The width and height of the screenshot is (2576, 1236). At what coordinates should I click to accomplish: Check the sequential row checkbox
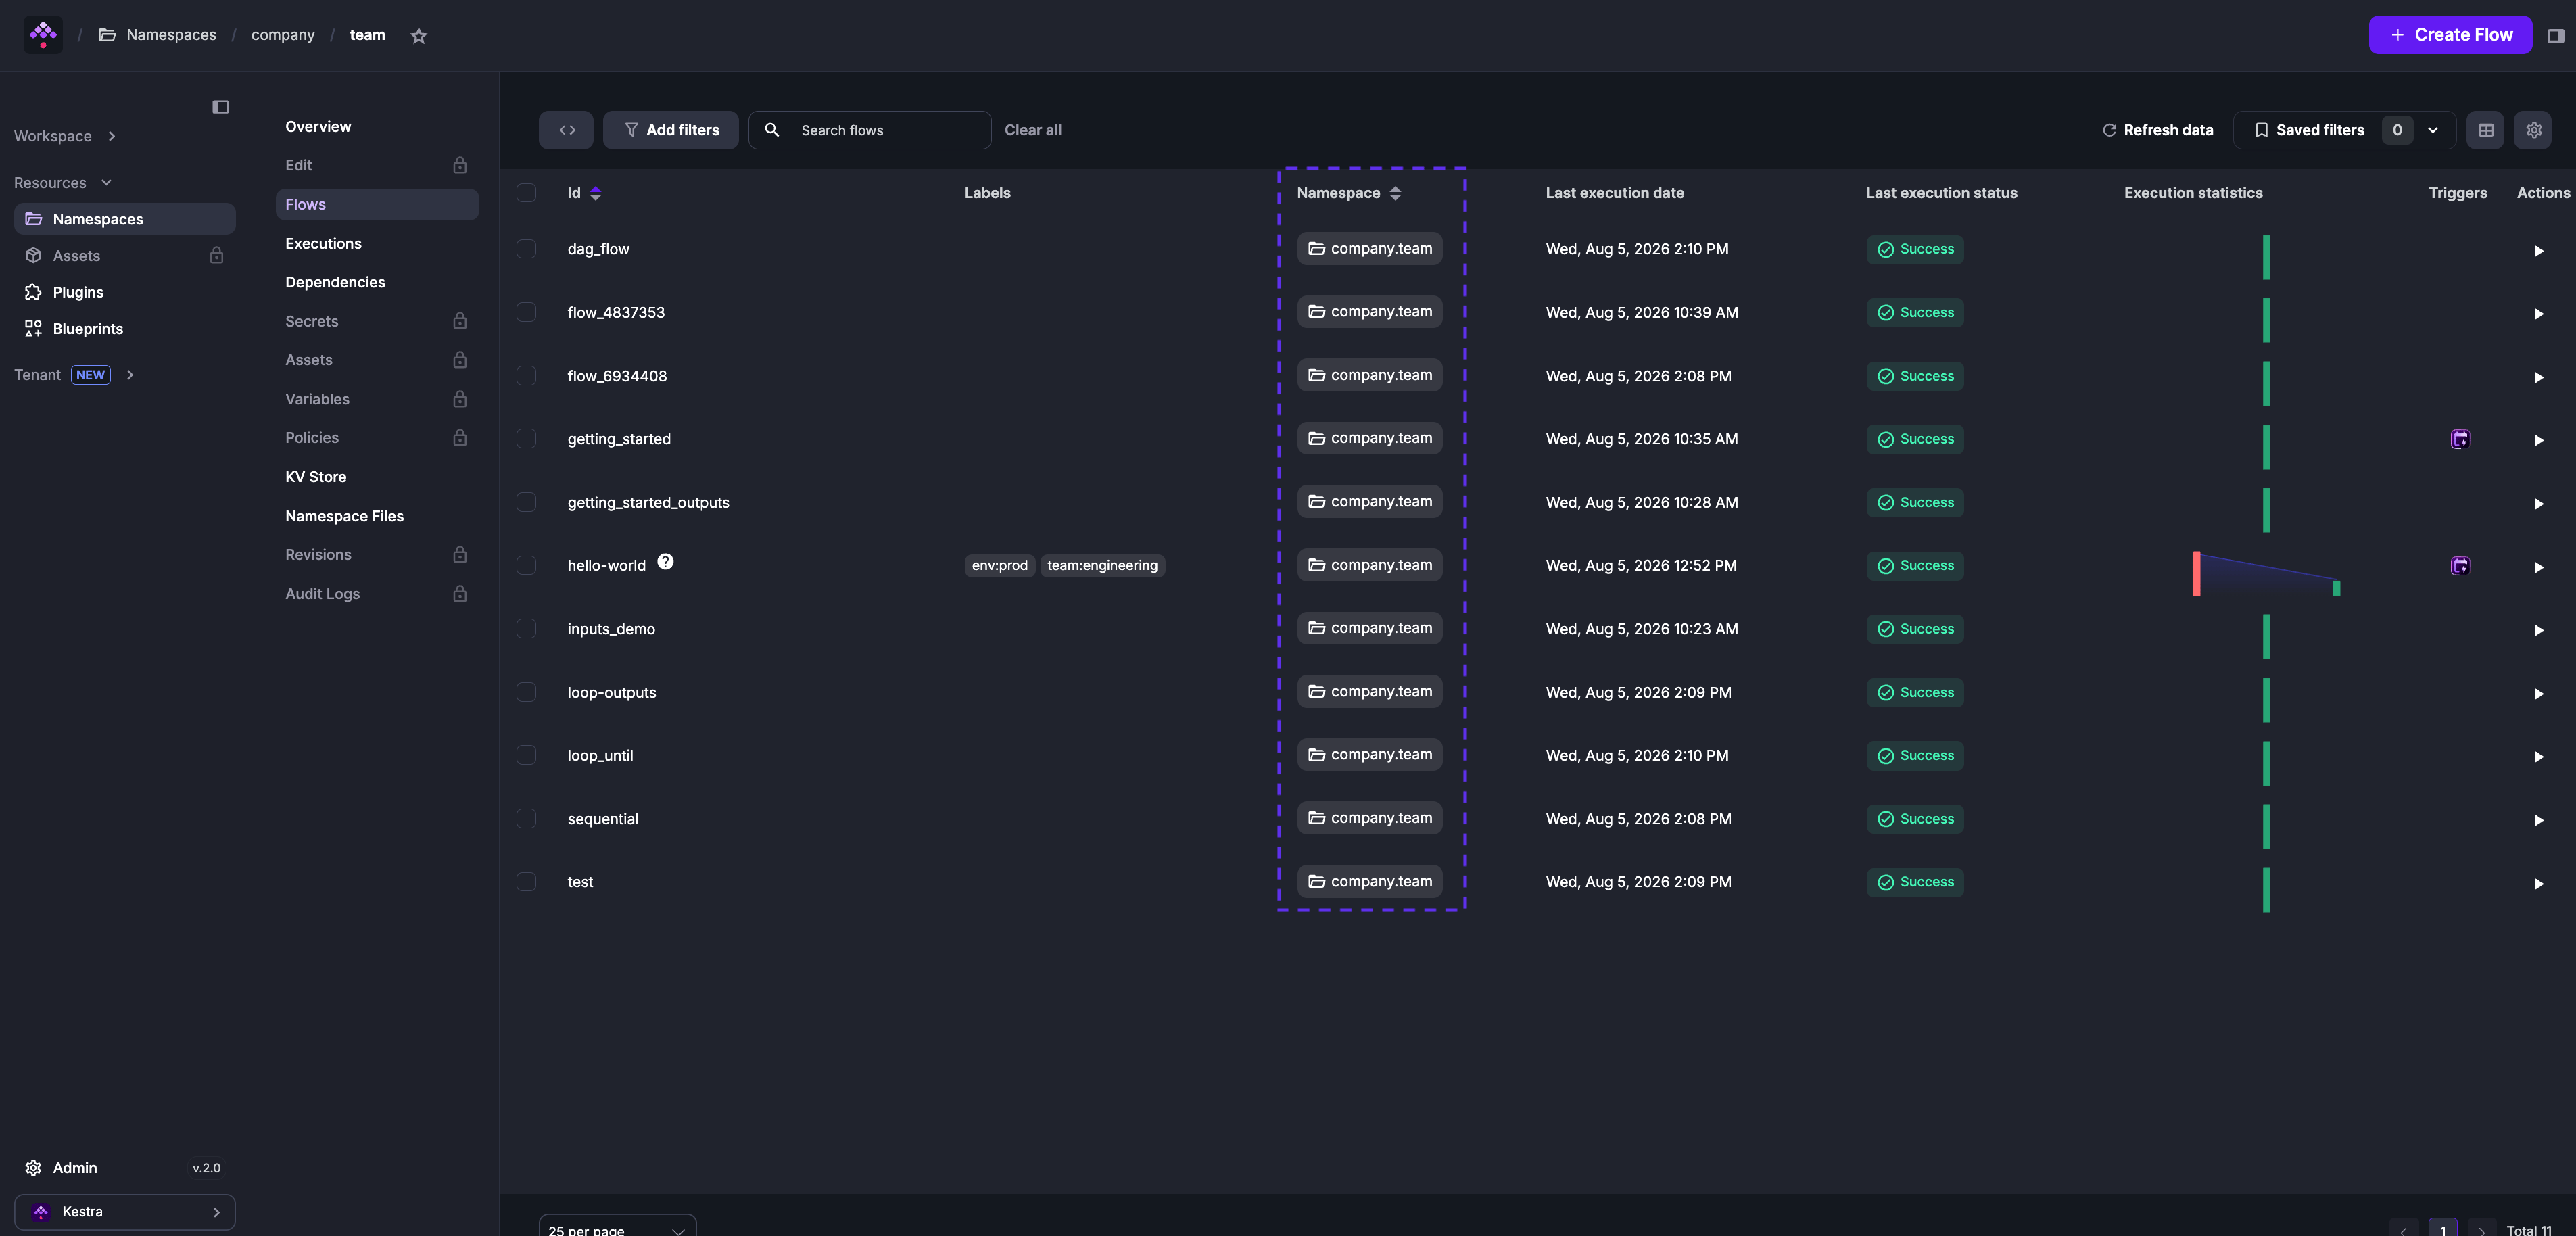click(x=526, y=819)
